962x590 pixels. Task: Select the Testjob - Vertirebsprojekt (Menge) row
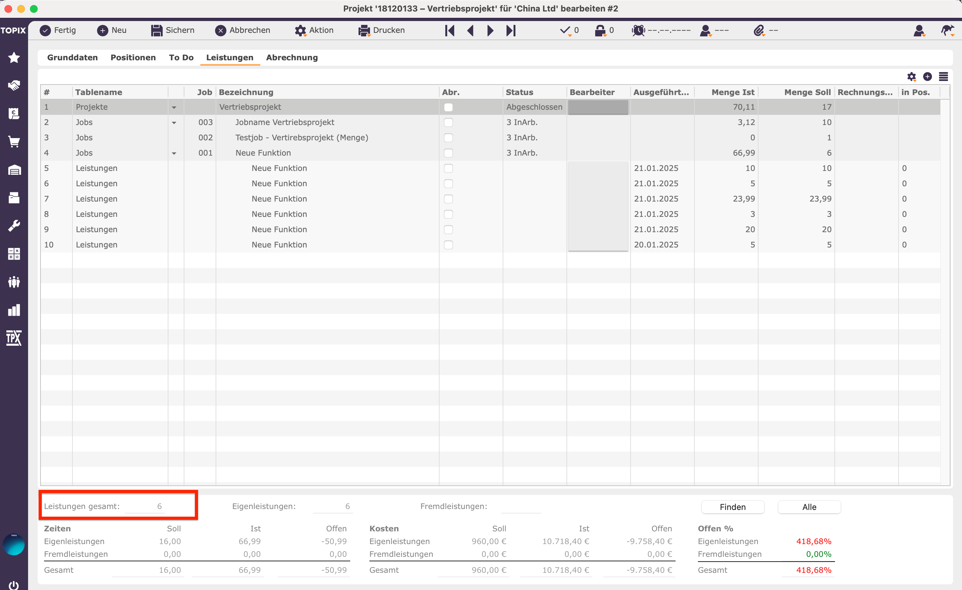tap(490, 137)
